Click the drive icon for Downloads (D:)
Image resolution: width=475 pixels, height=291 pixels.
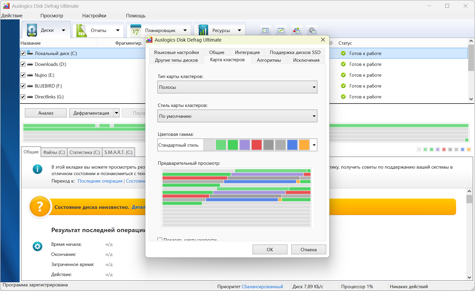tap(30, 64)
